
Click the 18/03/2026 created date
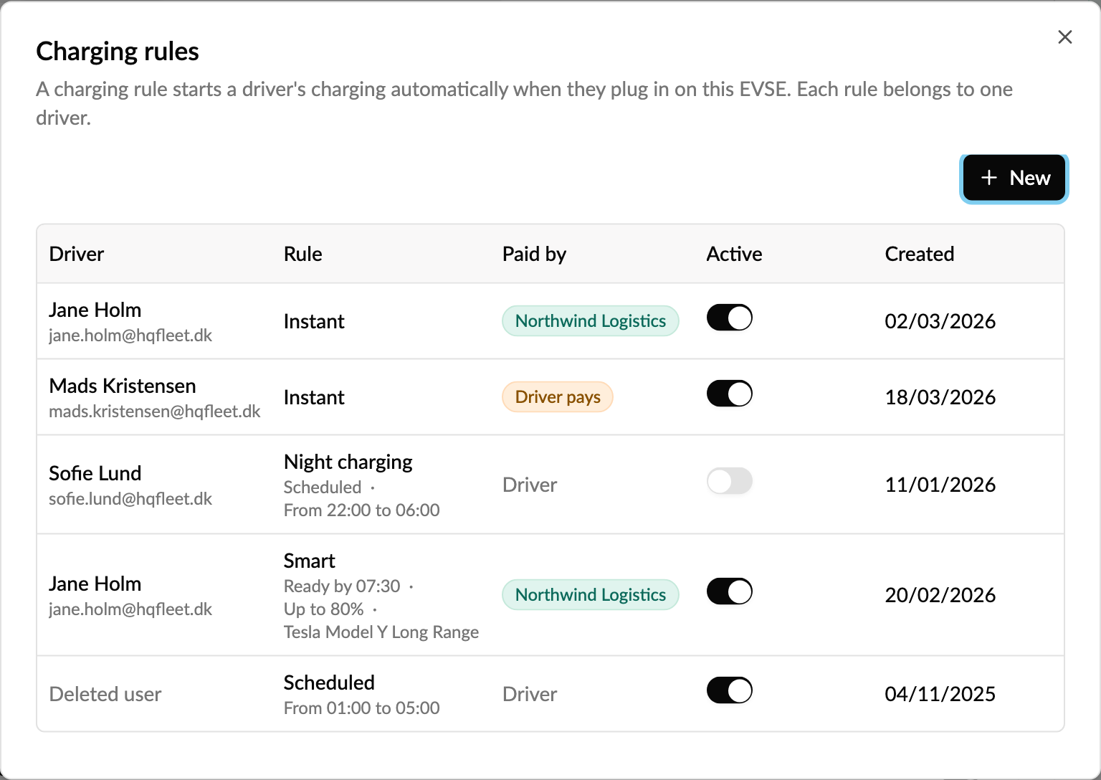tap(940, 397)
